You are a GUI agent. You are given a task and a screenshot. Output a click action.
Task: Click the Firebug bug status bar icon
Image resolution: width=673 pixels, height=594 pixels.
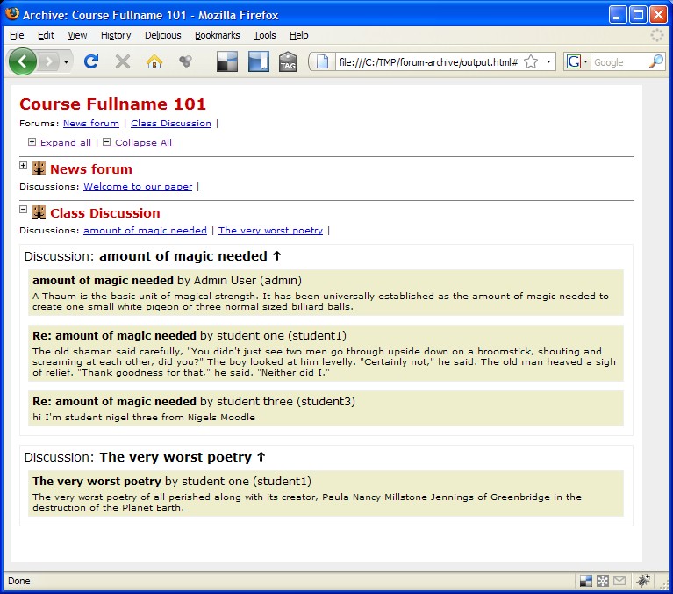click(x=643, y=581)
